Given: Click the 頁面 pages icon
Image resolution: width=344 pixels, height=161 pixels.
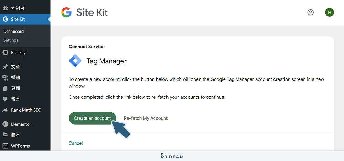Looking at the screenshot, I should pyautogui.click(x=5, y=88).
